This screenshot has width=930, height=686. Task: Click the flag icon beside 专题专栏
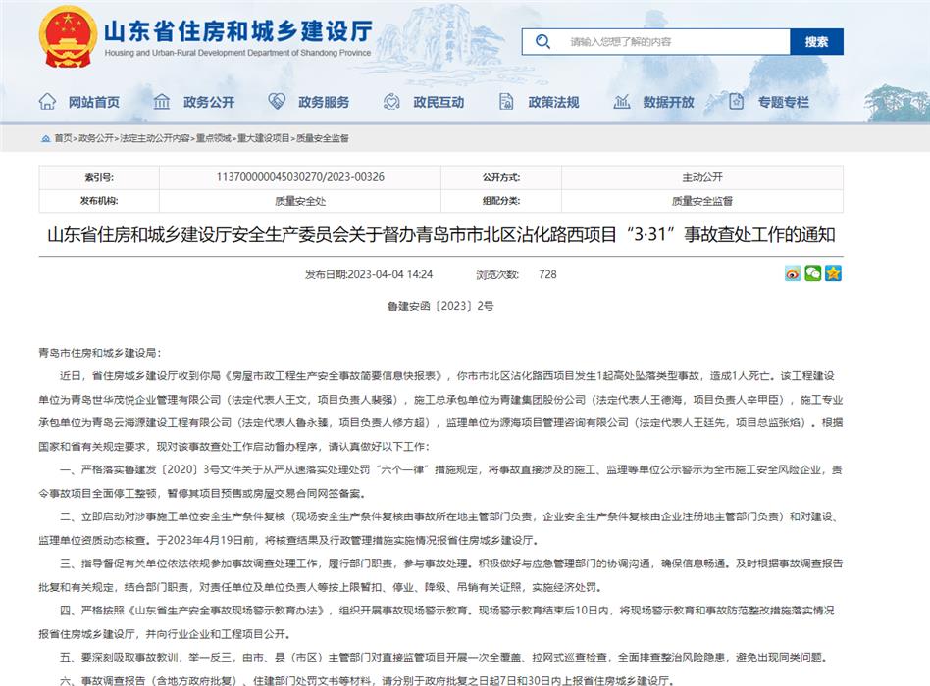(737, 102)
